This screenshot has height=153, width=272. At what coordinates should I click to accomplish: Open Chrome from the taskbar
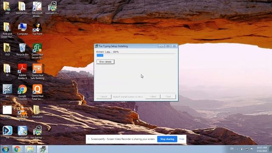pos(17,149)
